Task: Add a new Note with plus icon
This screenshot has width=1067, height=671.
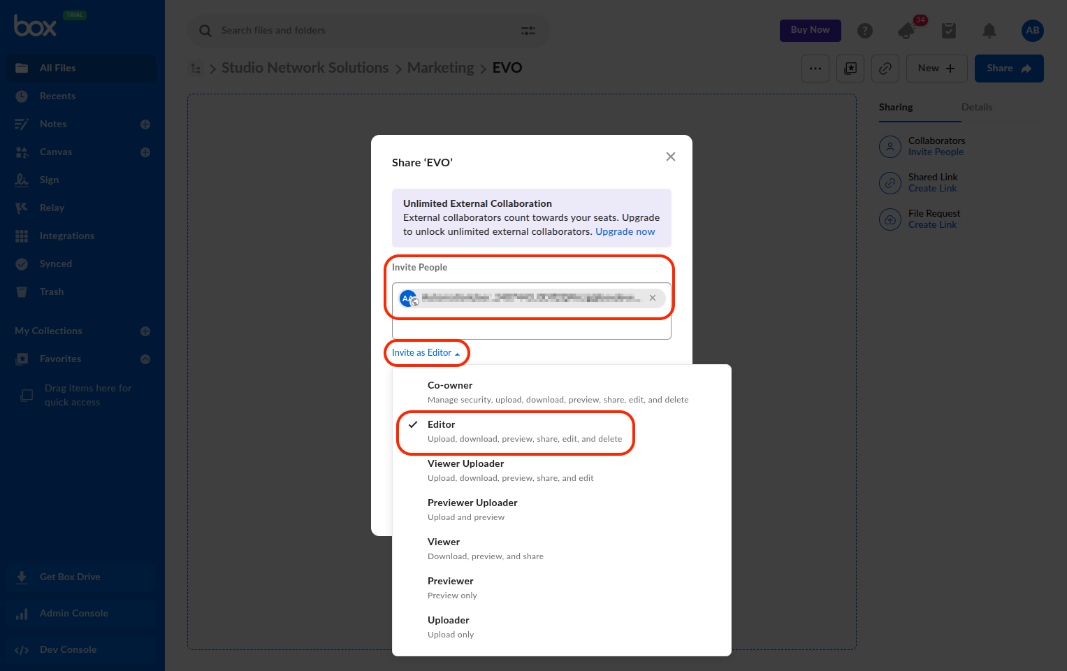Action: (x=145, y=124)
